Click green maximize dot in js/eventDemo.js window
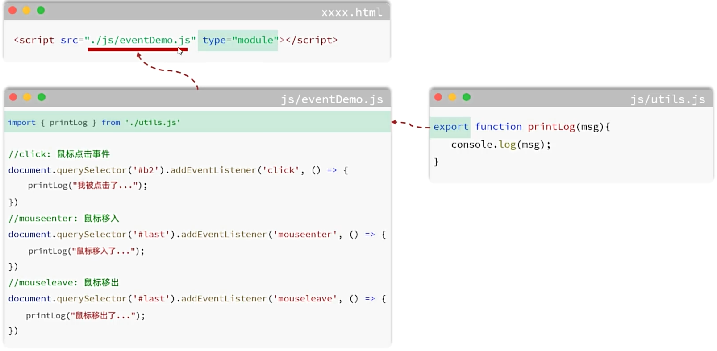 point(42,97)
